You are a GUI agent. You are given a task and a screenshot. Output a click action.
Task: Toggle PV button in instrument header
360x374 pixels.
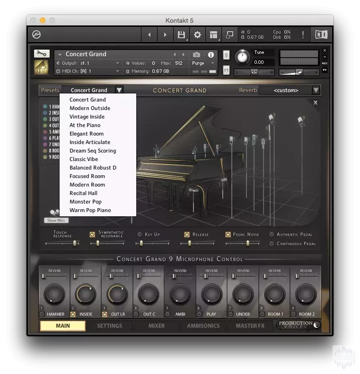325,70
